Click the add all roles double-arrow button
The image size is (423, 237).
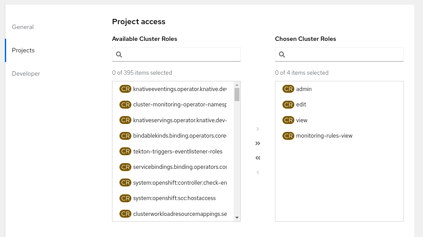258,143
